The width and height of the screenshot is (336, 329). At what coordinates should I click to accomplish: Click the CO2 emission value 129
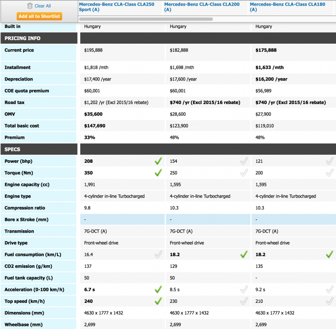click(x=173, y=266)
